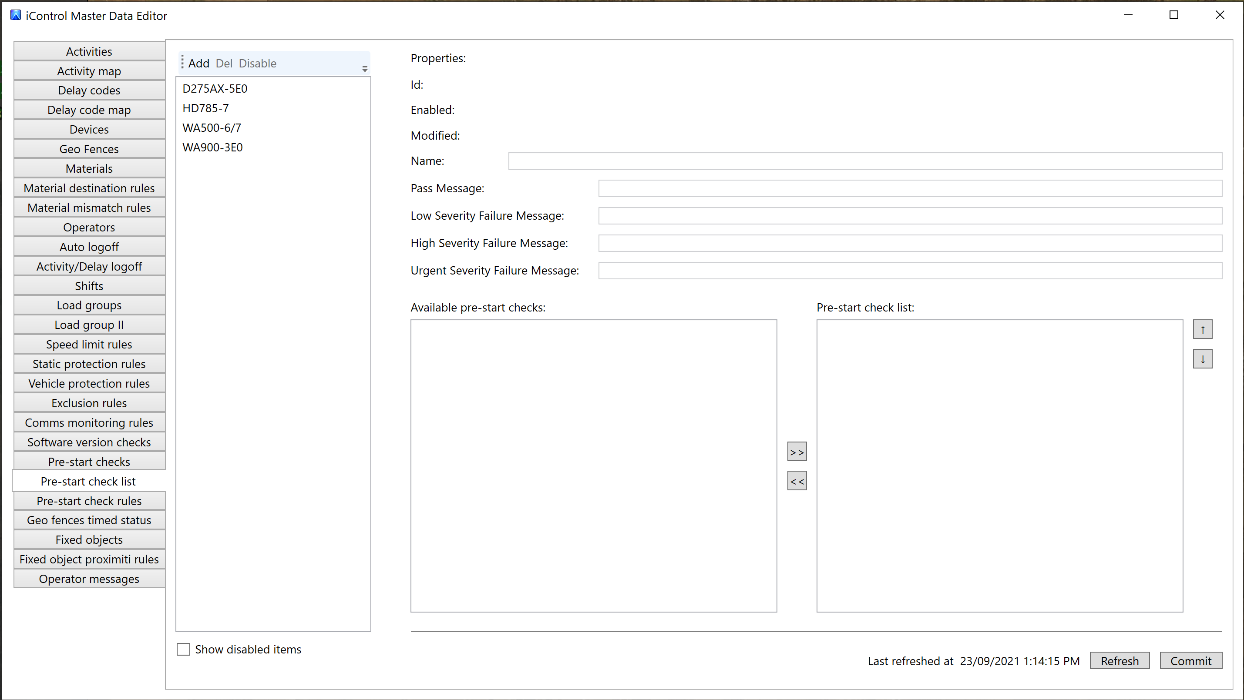Open the Exclusion rules tab
This screenshot has width=1244, height=700.
[x=89, y=403]
